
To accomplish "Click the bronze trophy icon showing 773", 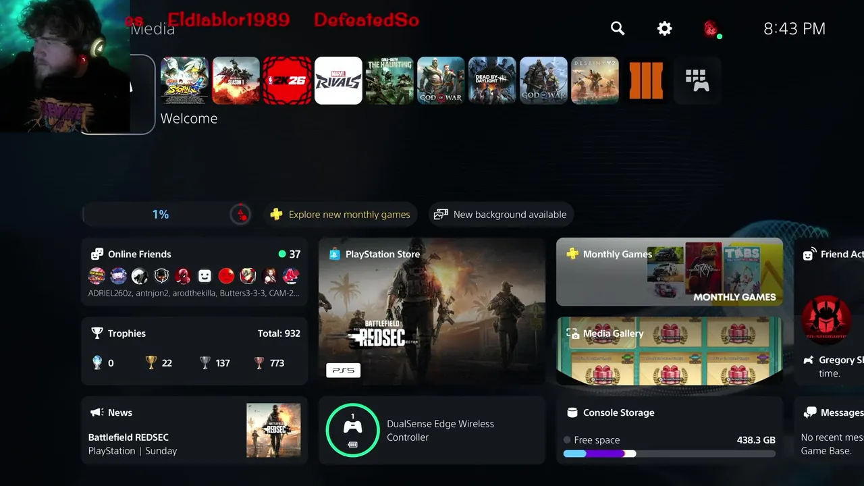I will (259, 363).
